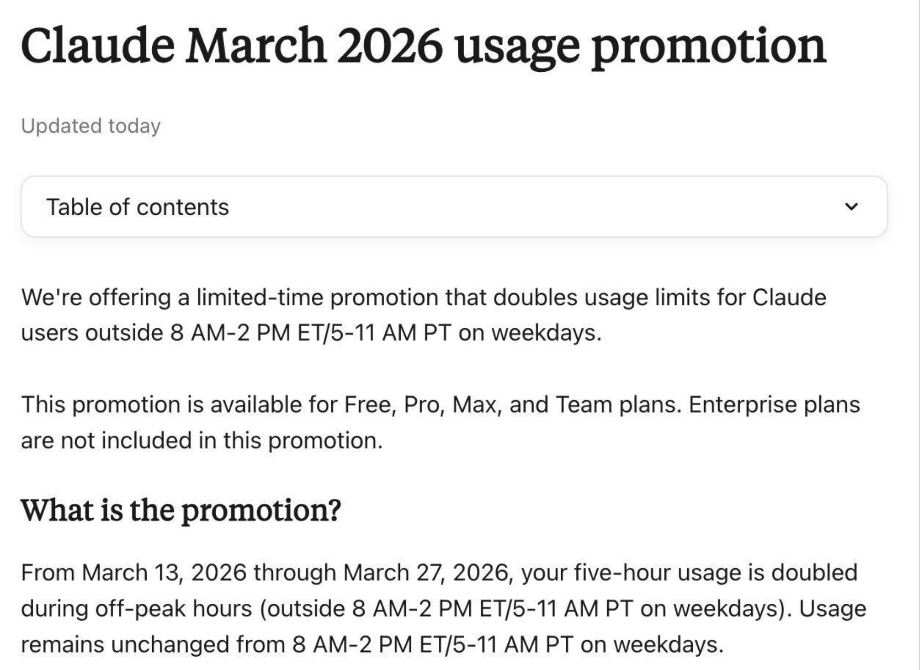Open the Table of contents box label
Viewport: 920px width, 670px height.
tap(137, 207)
